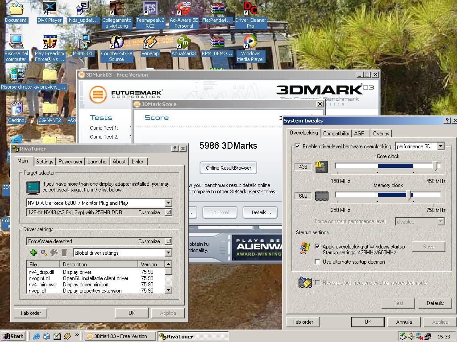Open the Power user tab

point(70,161)
